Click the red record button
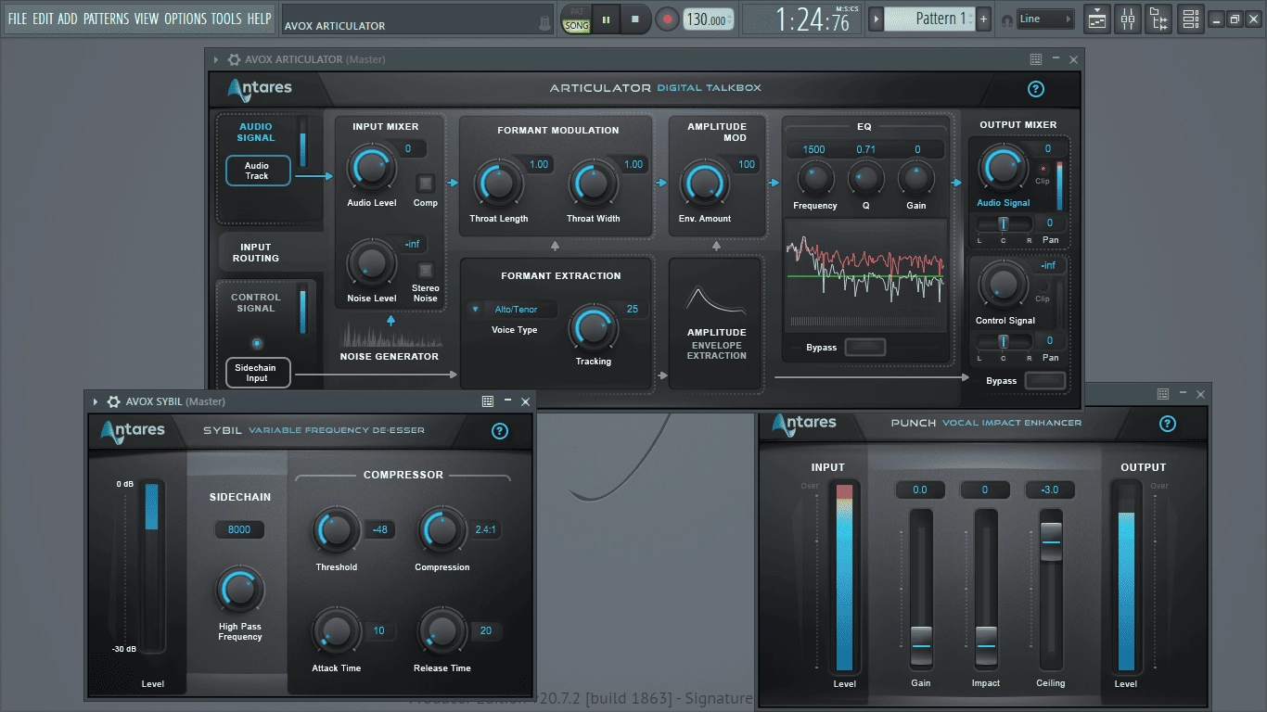1267x712 pixels. tap(666, 19)
